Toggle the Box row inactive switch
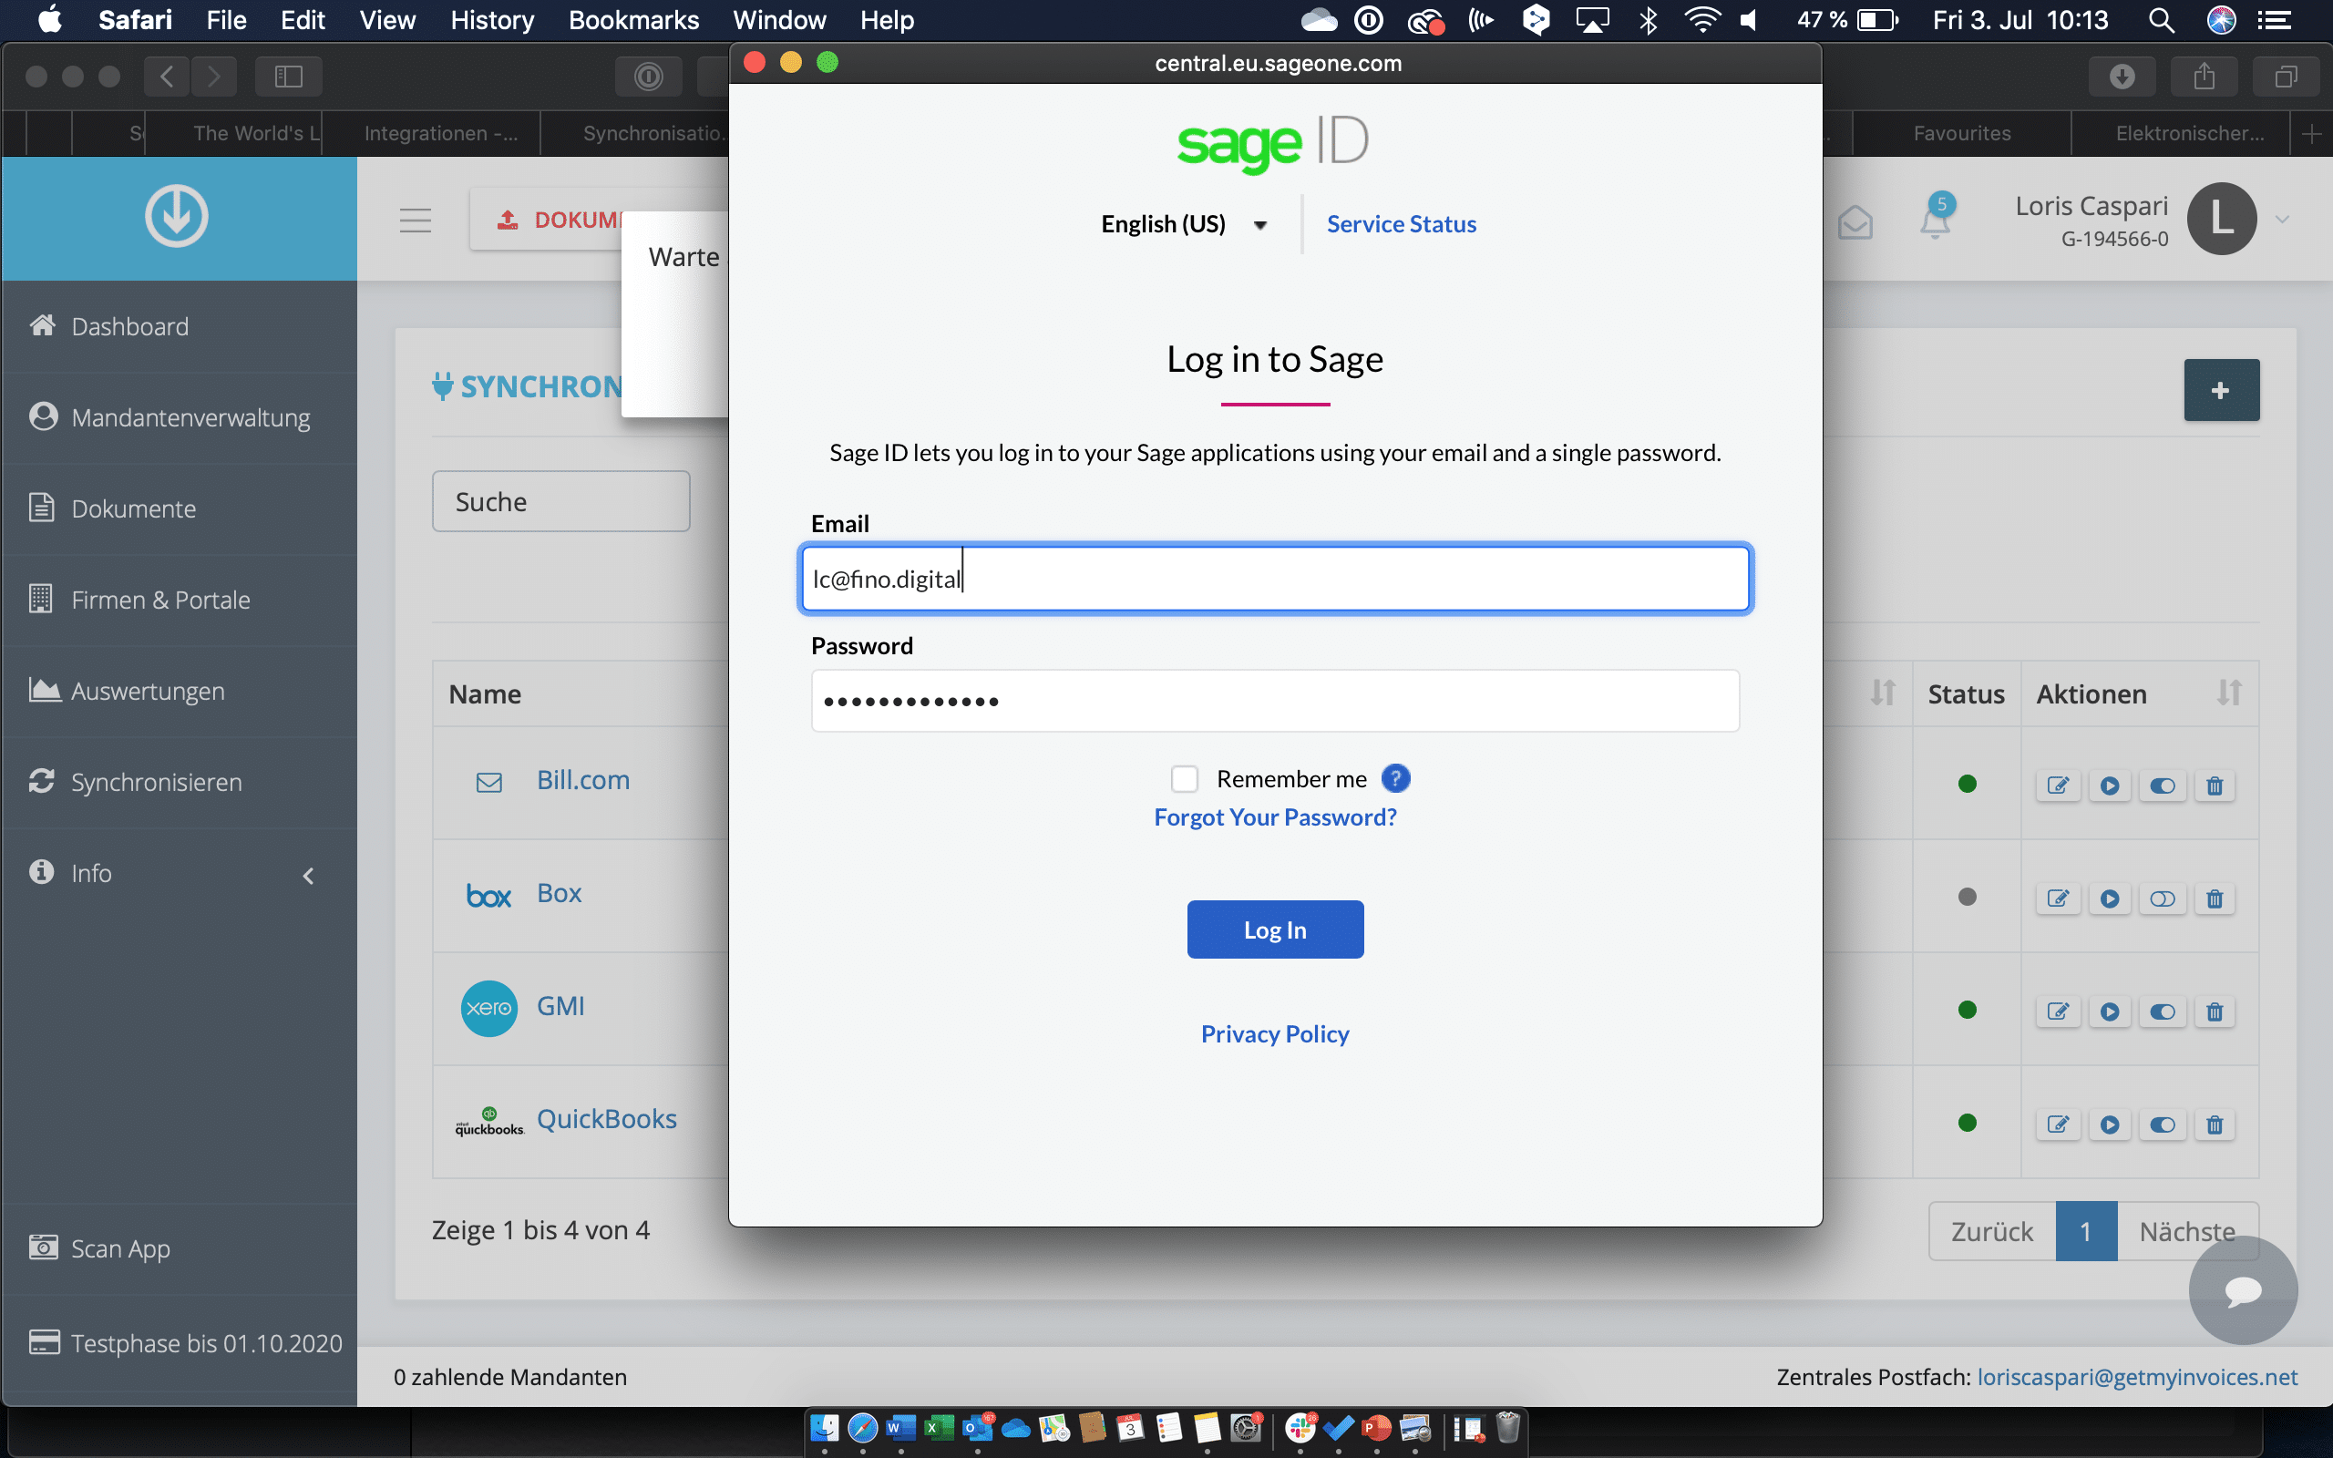Image resolution: width=2333 pixels, height=1458 pixels. (x=2163, y=898)
